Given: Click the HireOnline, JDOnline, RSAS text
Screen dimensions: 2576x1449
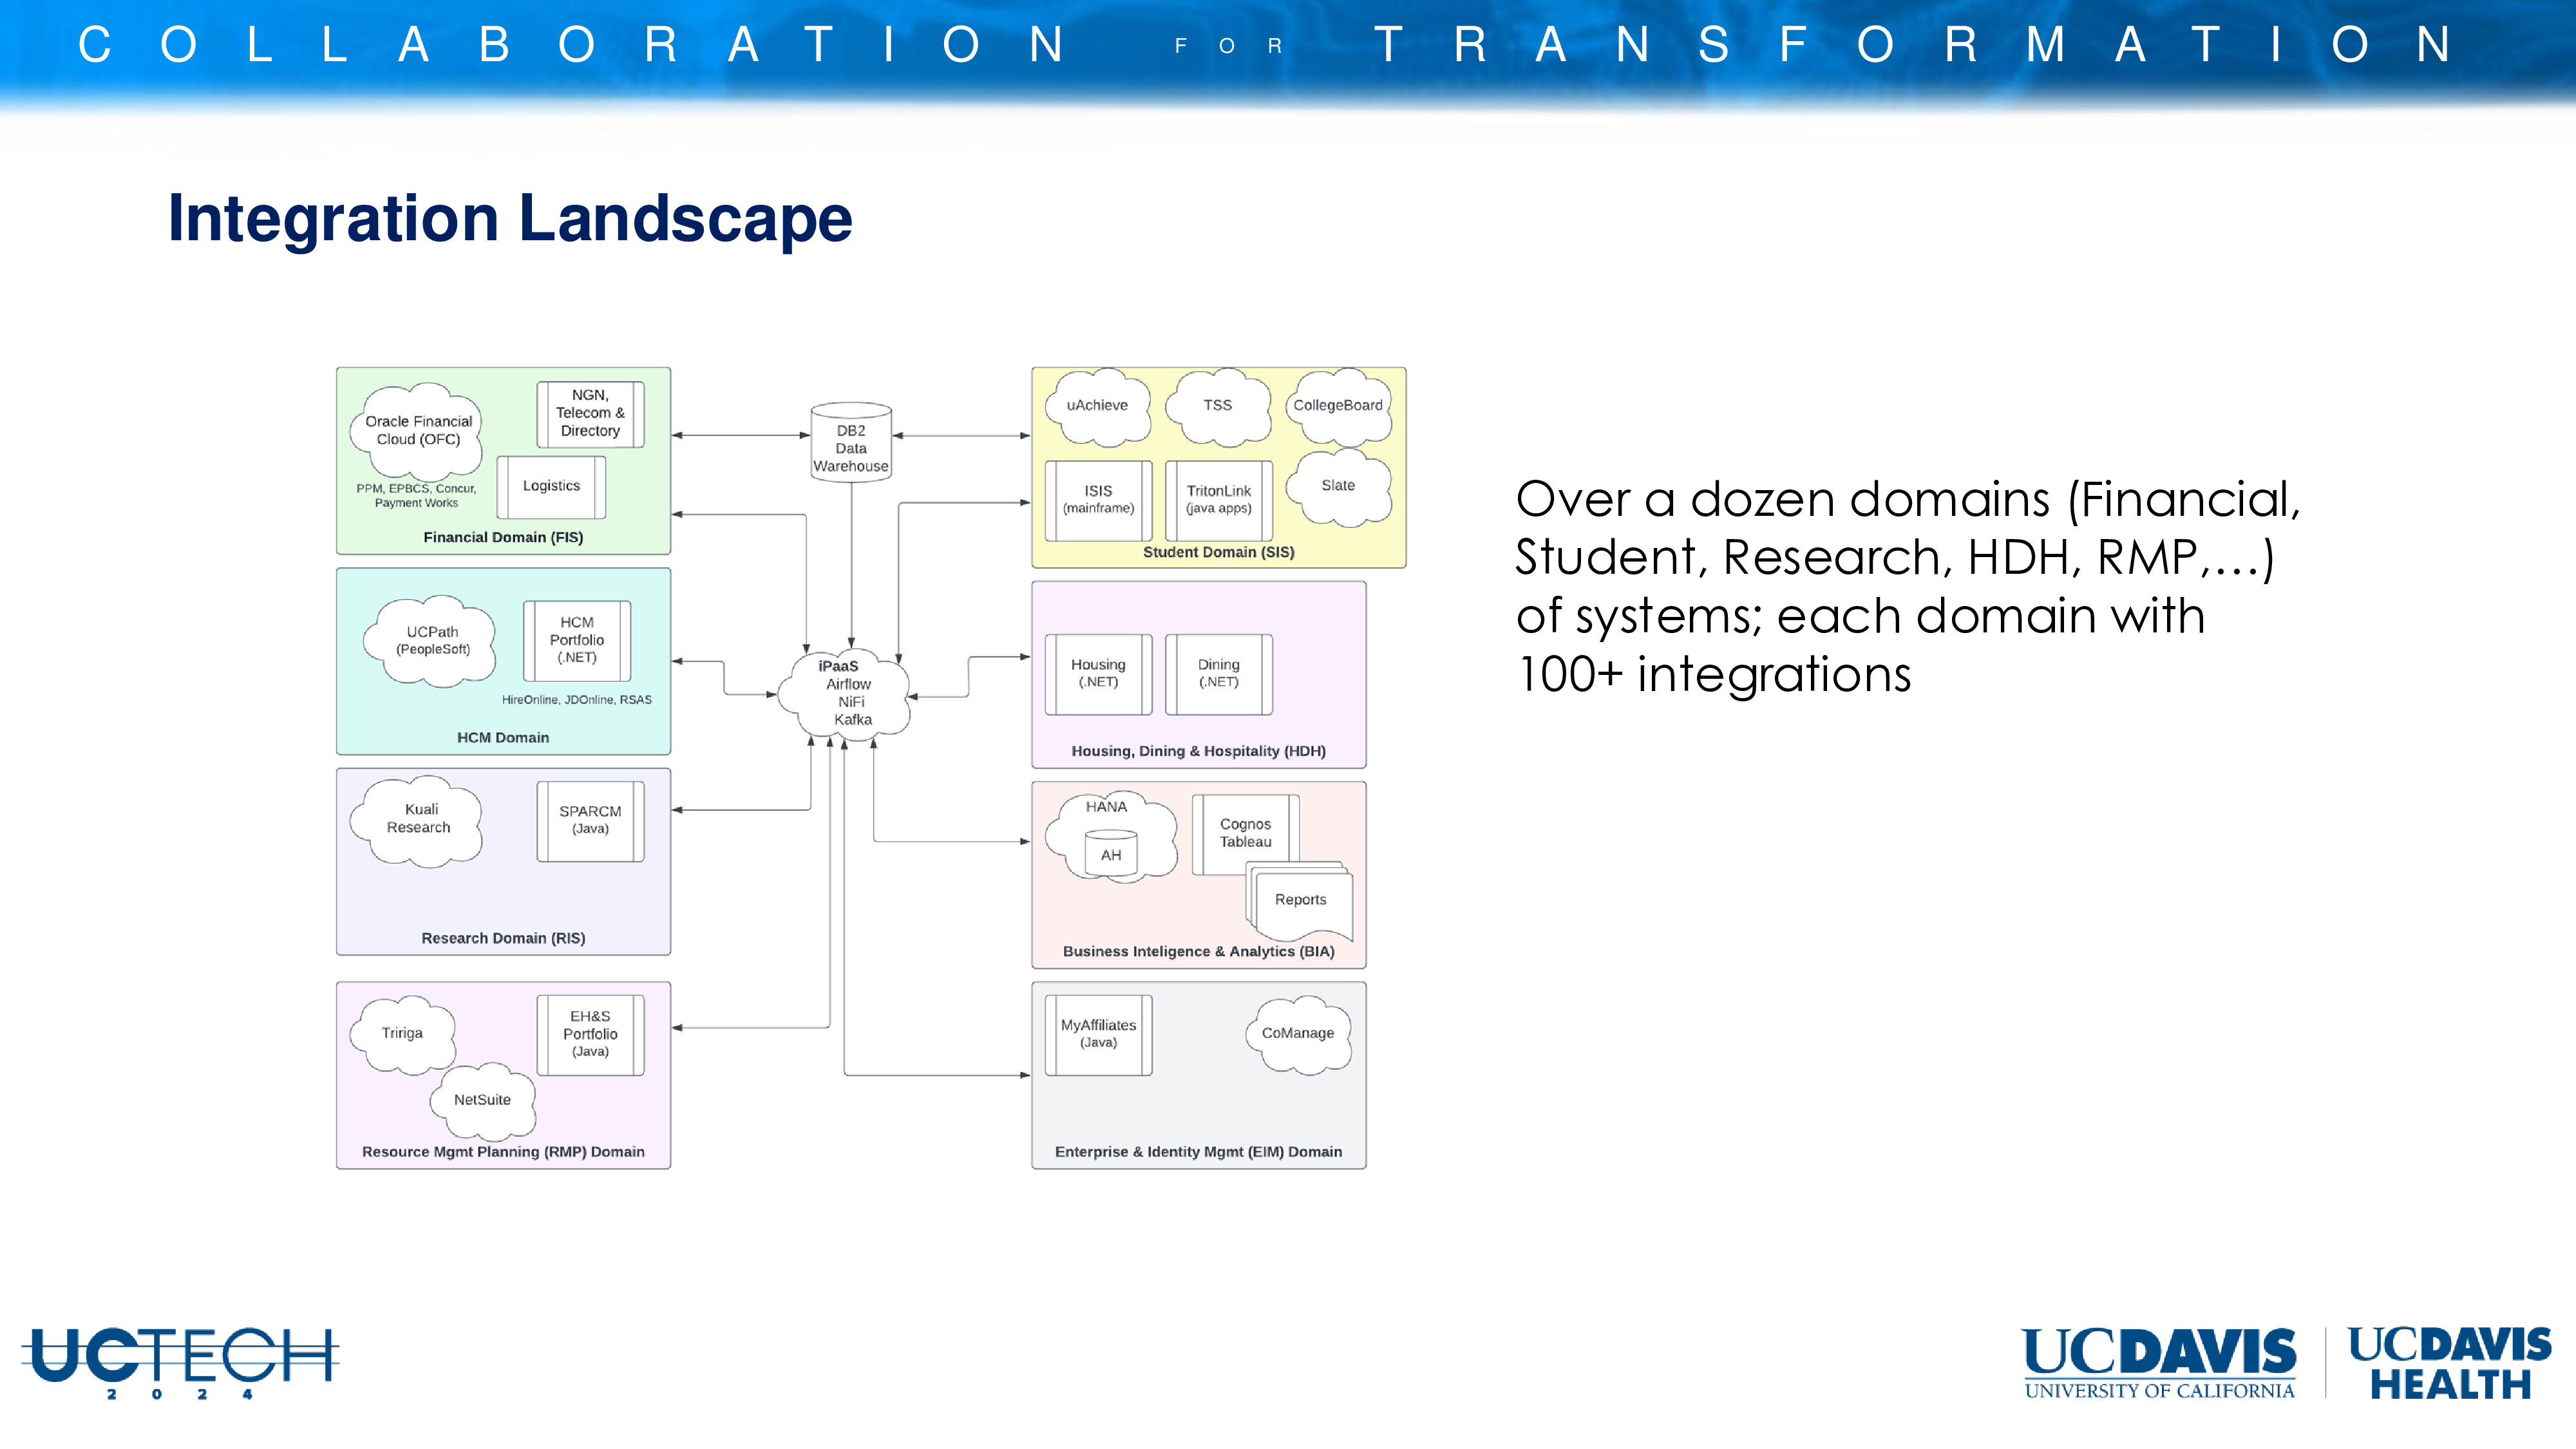Looking at the screenshot, I should [576, 700].
